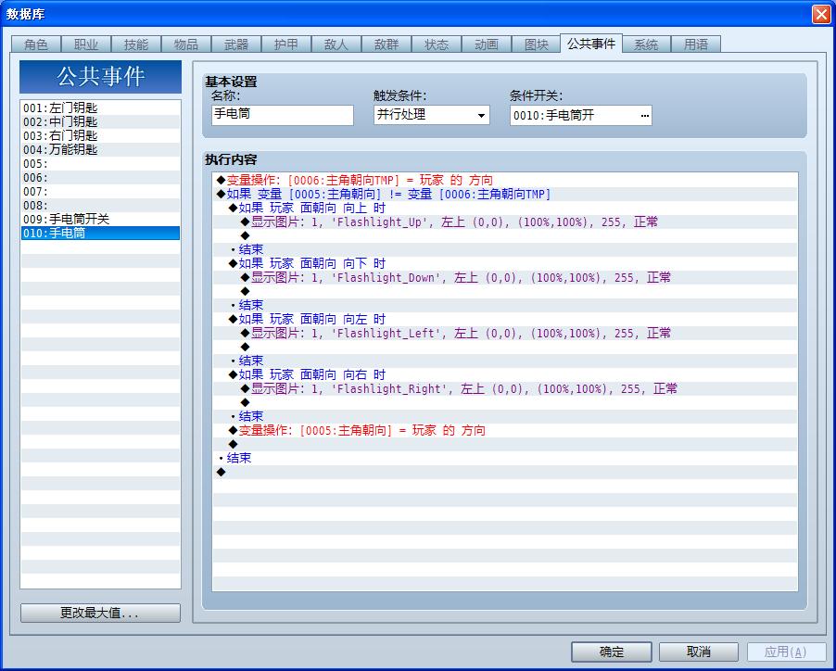This screenshot has height=671, width=836.
Task: Cancel with the 取消 button
Action: (699, 652)
